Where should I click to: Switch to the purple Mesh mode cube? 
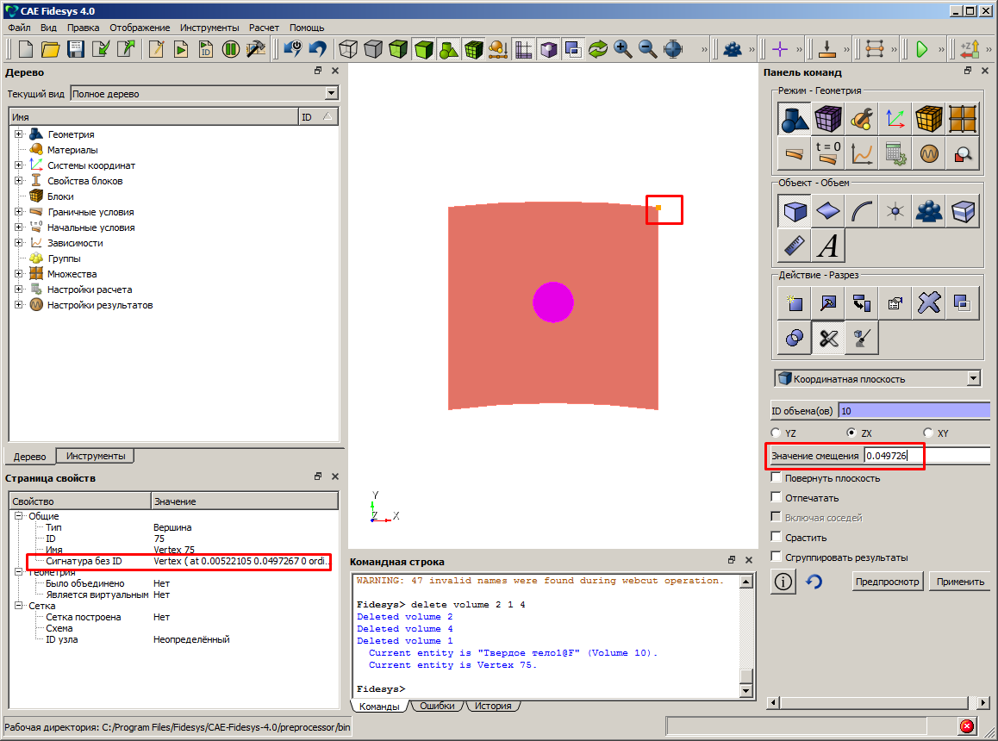pos(828,119)
